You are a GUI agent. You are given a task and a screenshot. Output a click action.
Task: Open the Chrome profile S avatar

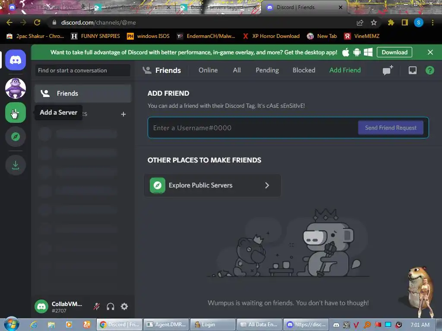(419, 22)
